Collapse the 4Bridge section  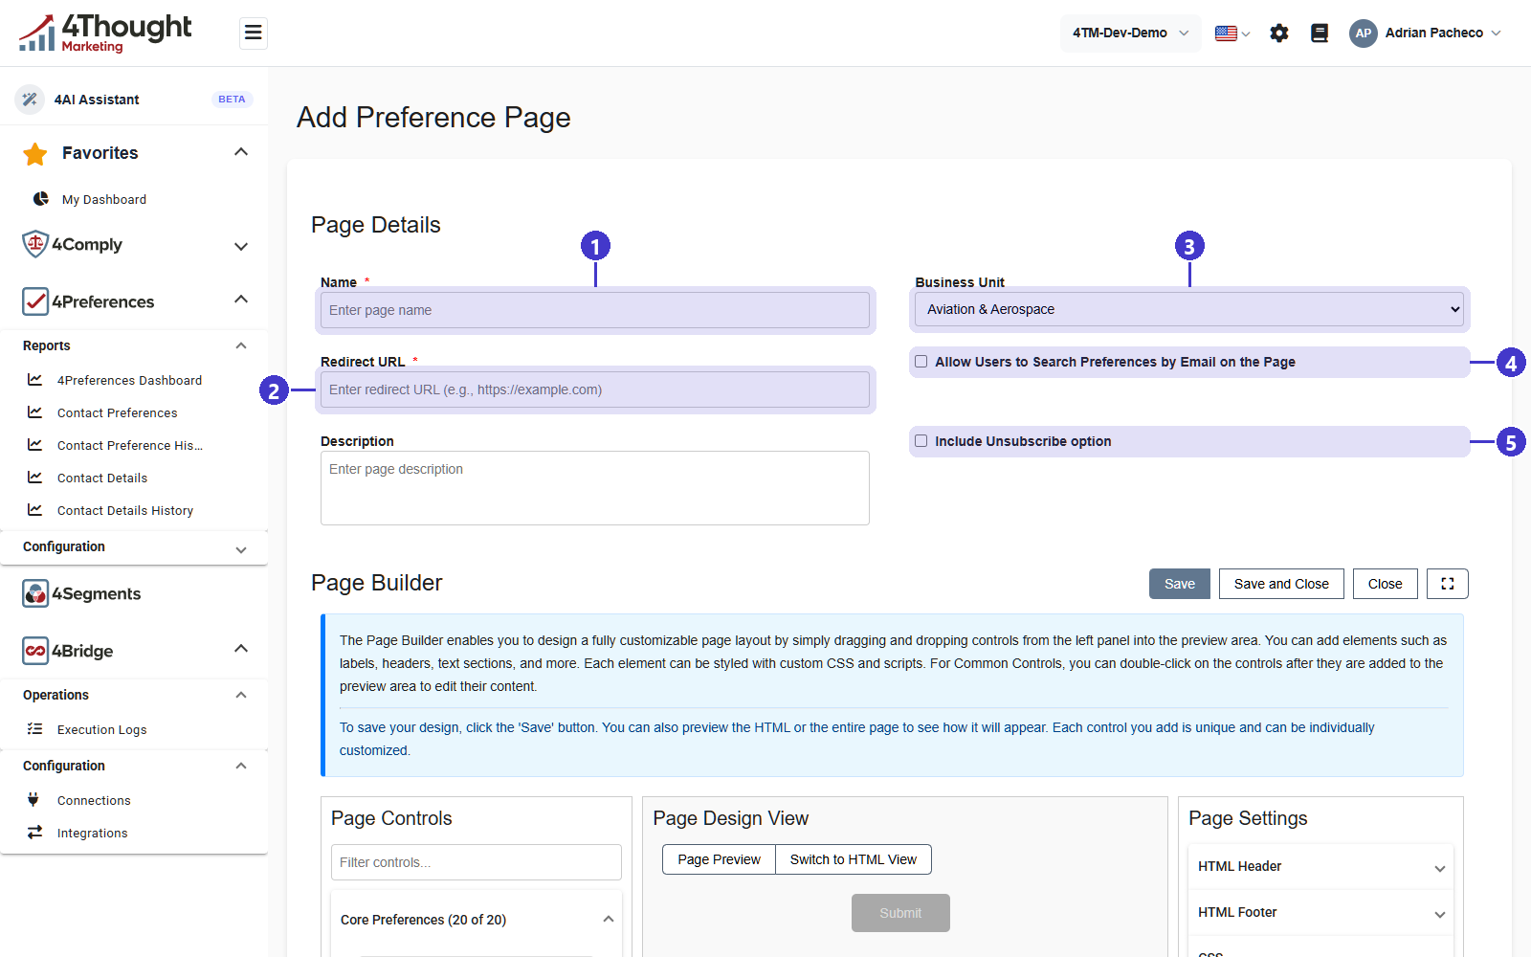tap(241, 649)
